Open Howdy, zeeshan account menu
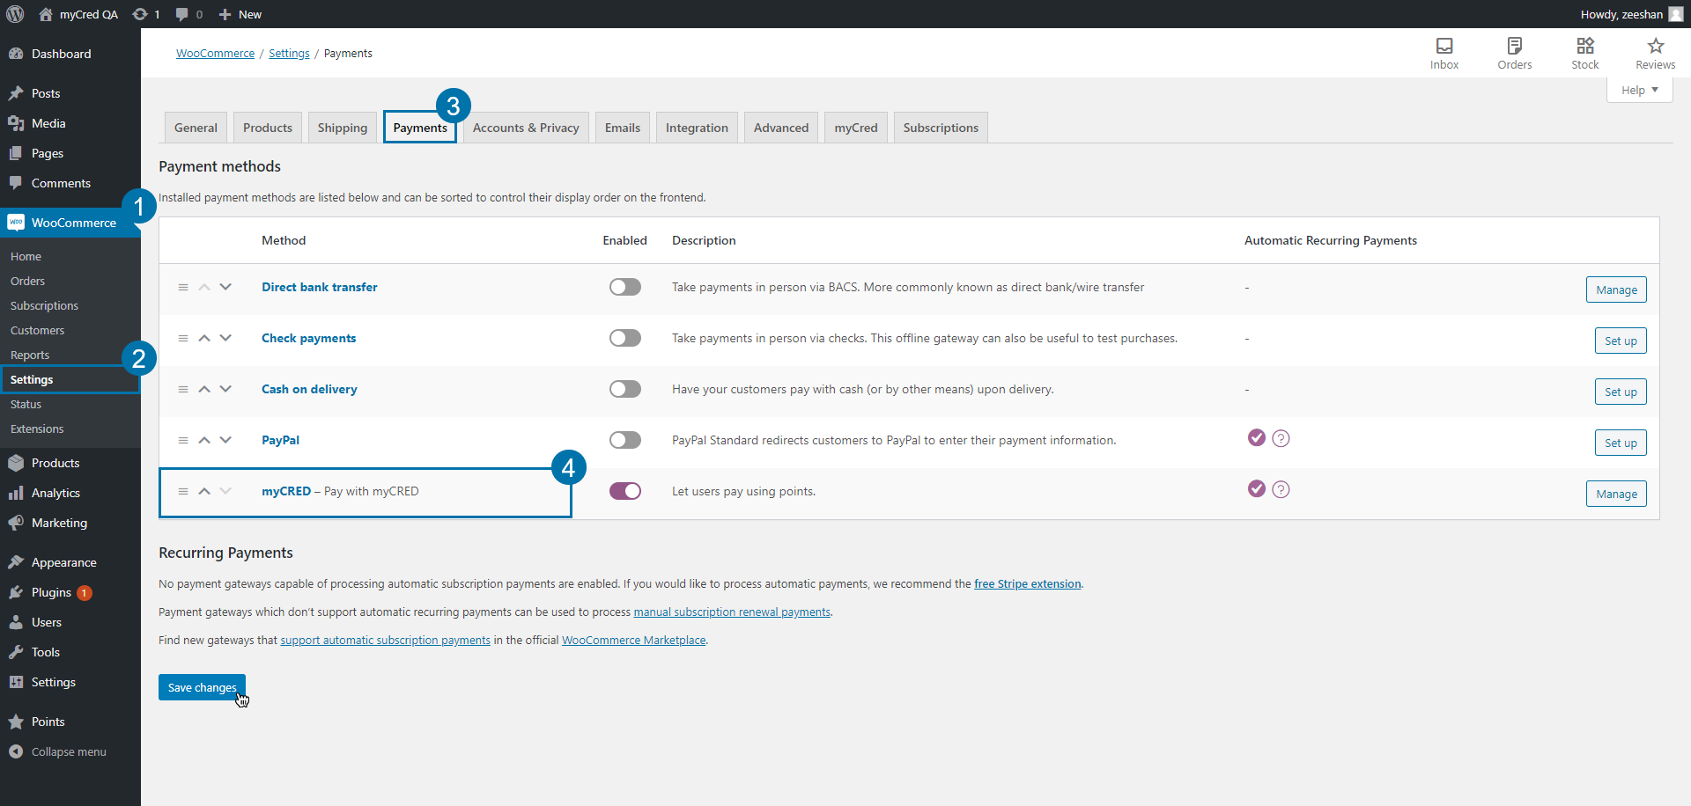Viewport: 1691px width, 806px height. point(1631,14)
